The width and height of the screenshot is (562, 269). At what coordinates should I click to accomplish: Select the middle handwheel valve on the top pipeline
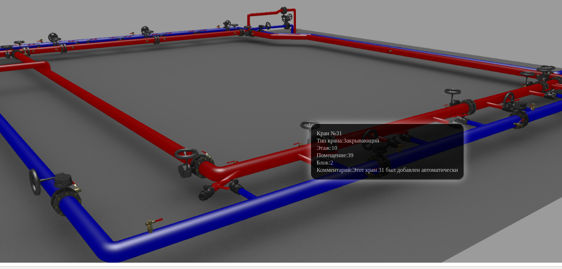pos(145,31)
